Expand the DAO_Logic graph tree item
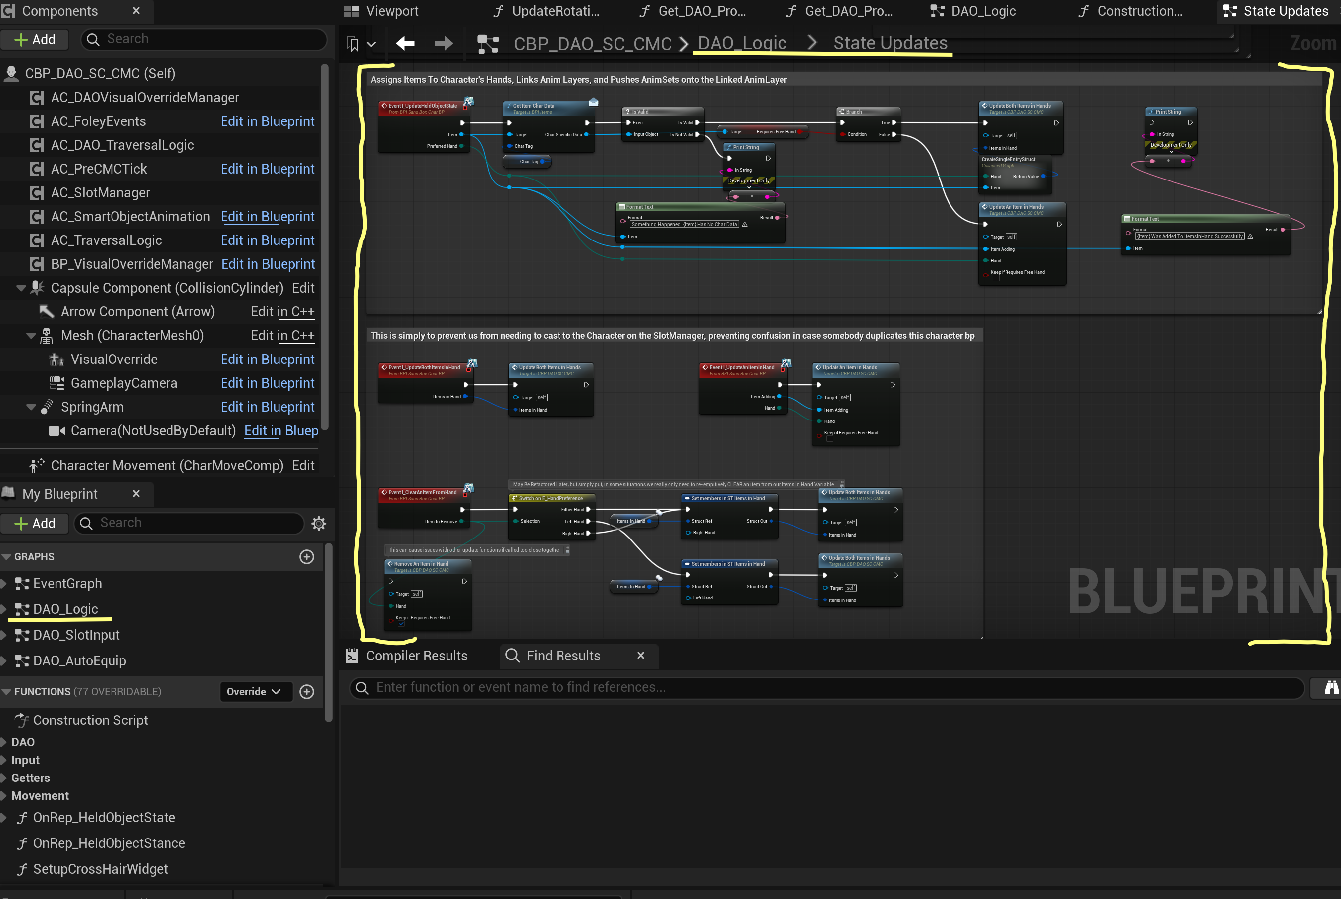This screenshot has width=1341, height=899. click(x=4, y=609)
